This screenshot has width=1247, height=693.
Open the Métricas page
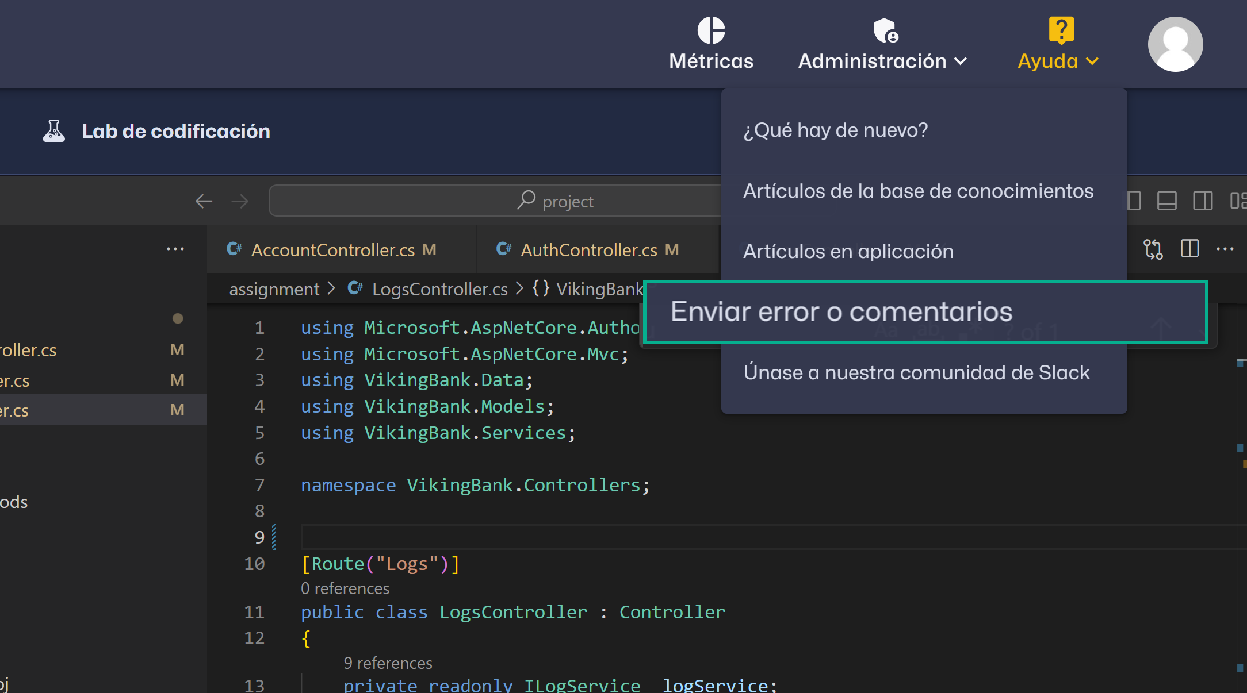pos(711,44)
